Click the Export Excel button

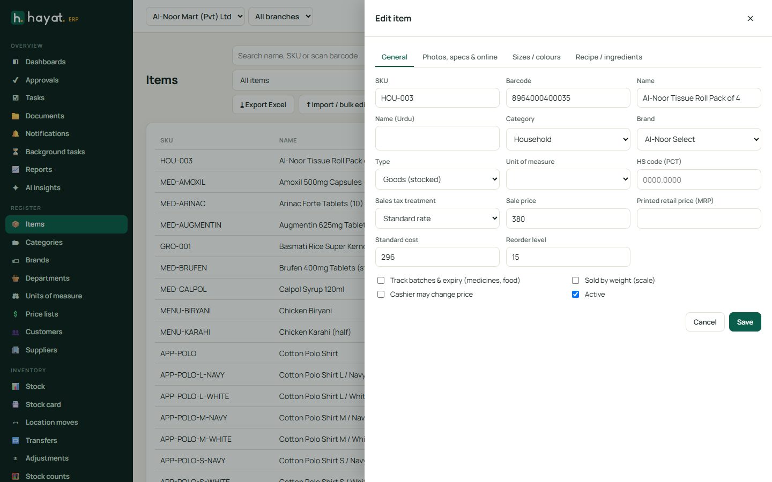(263, 104)
